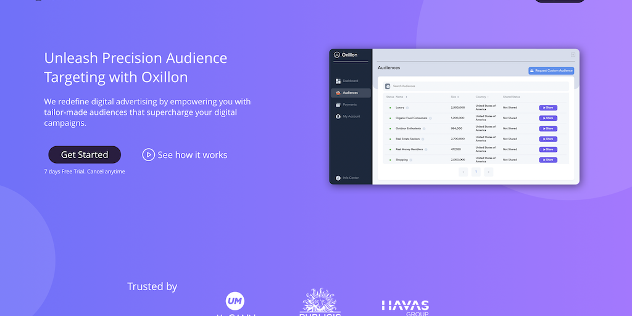Focus the Search Audiences field
The height and width of the screenshot is (316, 632).
point(476,86)
